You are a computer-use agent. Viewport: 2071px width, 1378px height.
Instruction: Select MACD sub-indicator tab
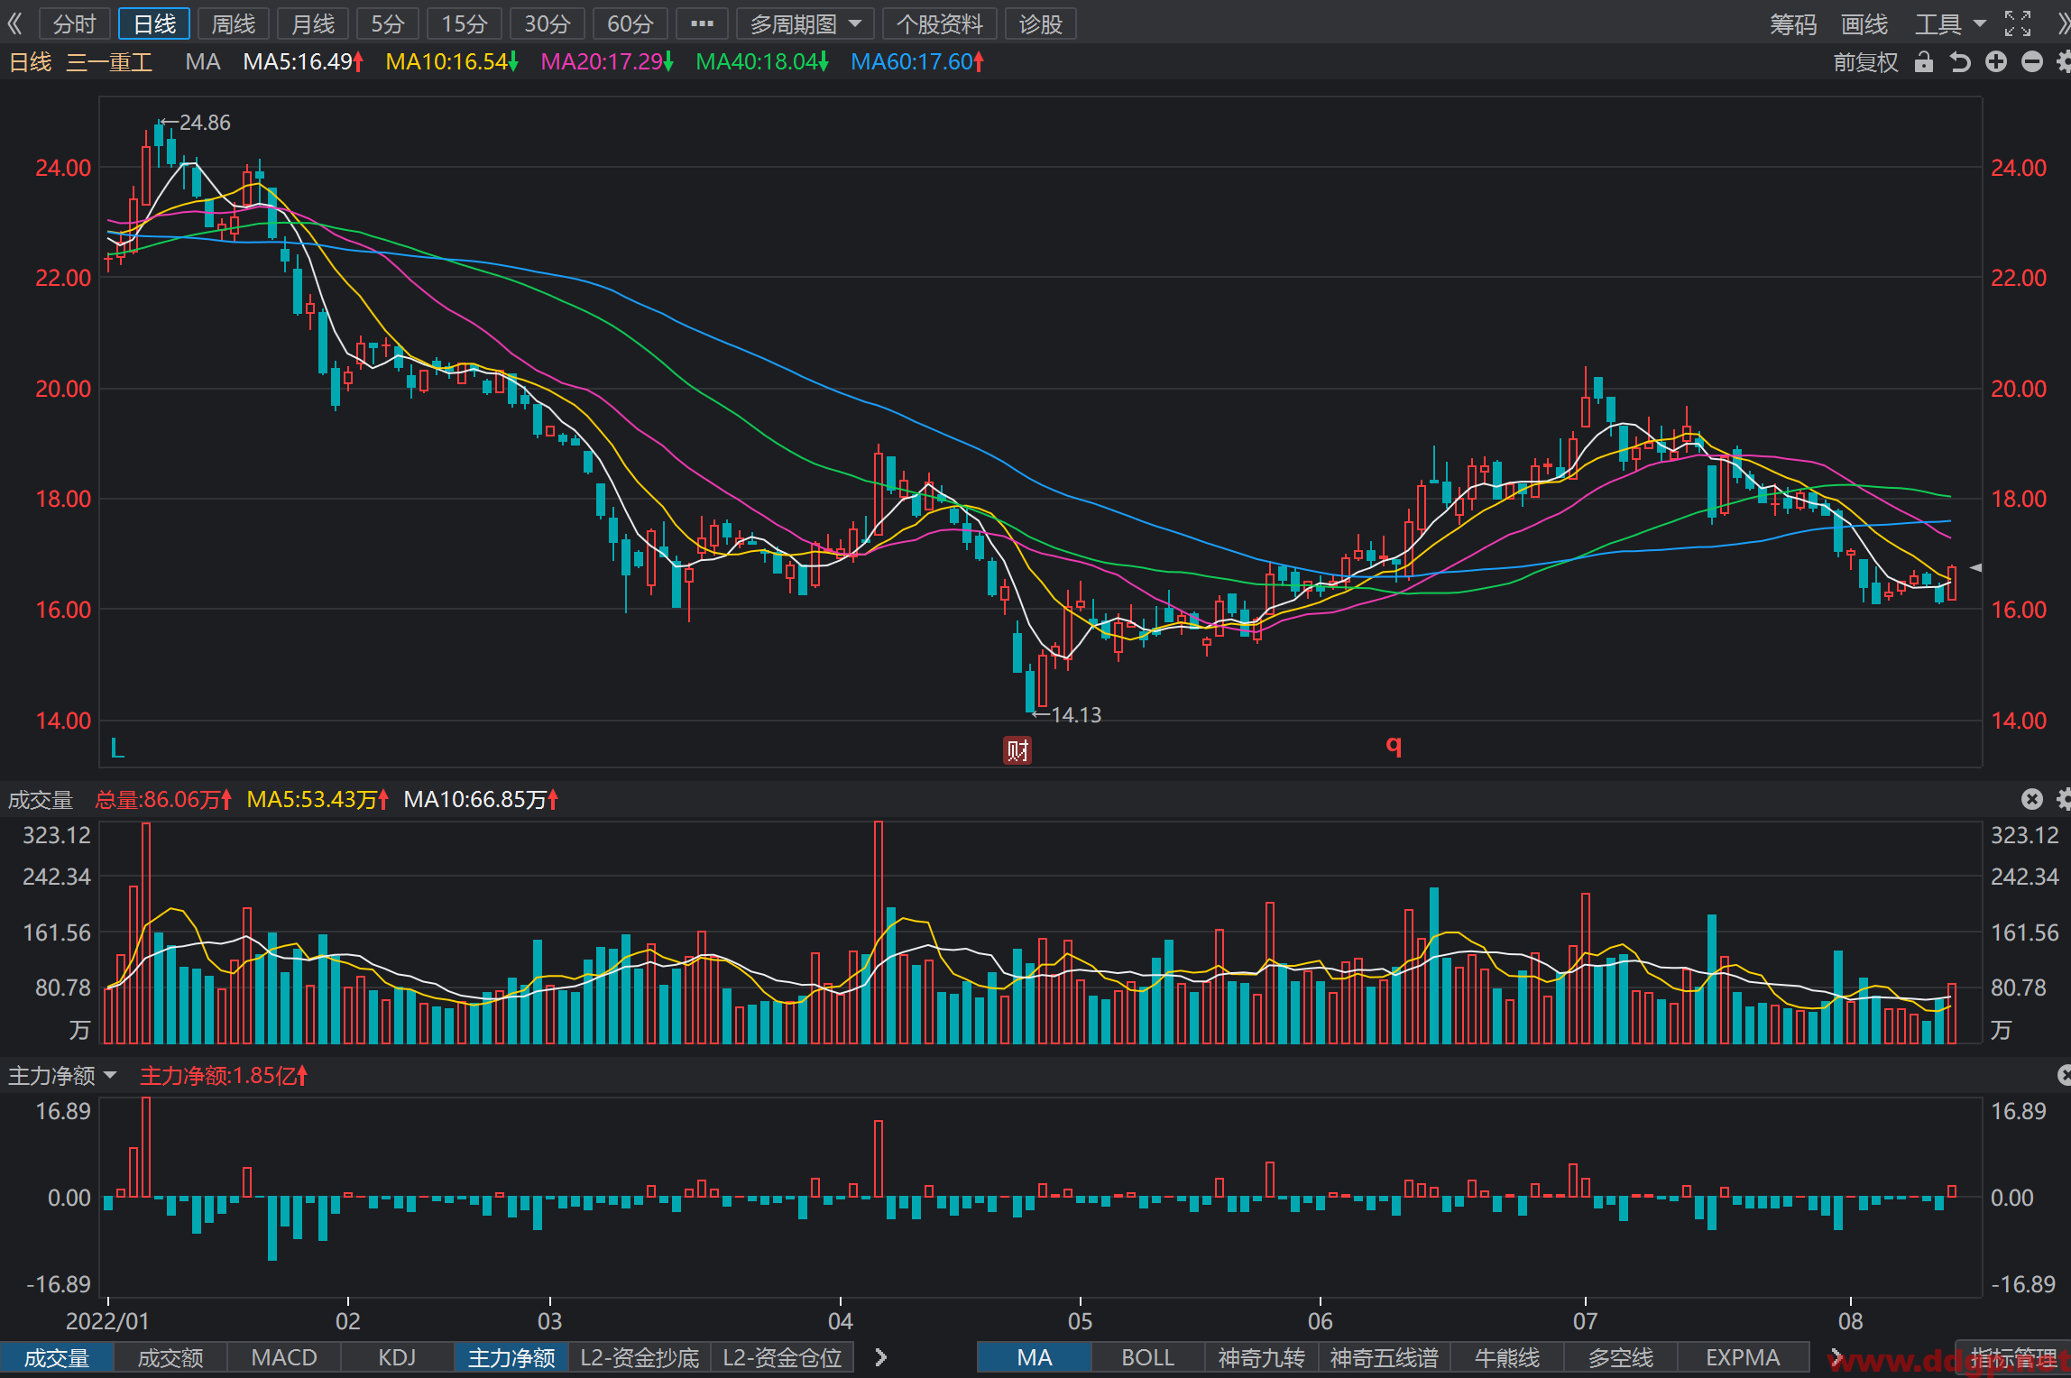284,1357
